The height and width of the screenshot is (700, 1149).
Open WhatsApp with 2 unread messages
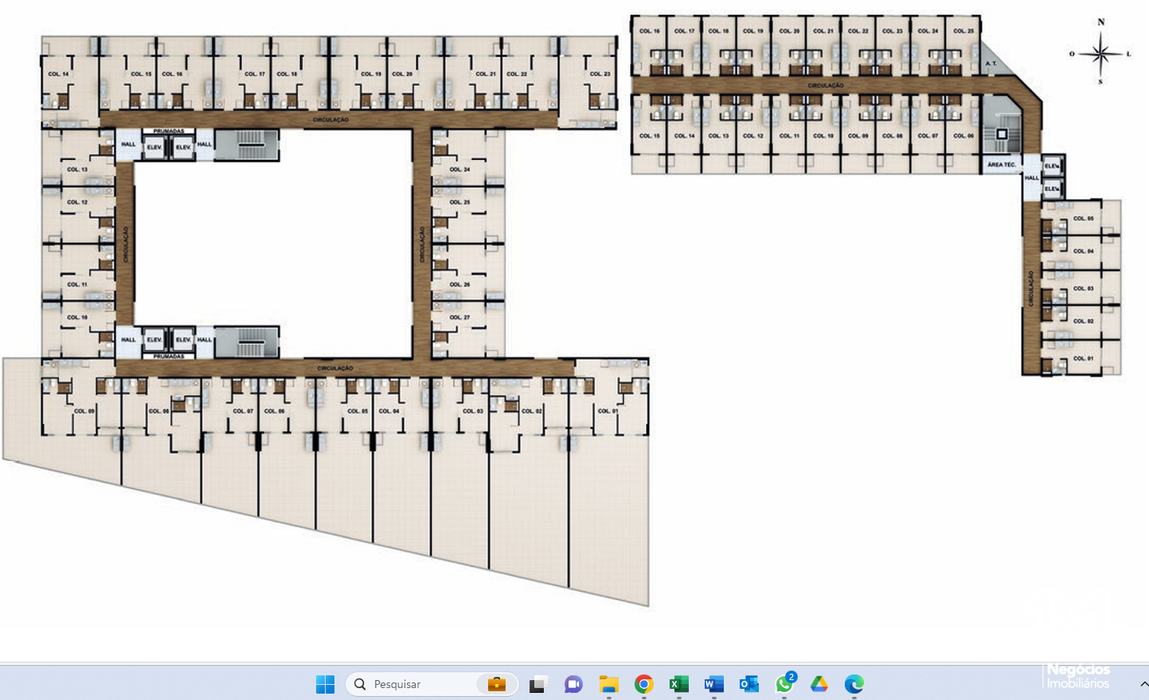784,684
